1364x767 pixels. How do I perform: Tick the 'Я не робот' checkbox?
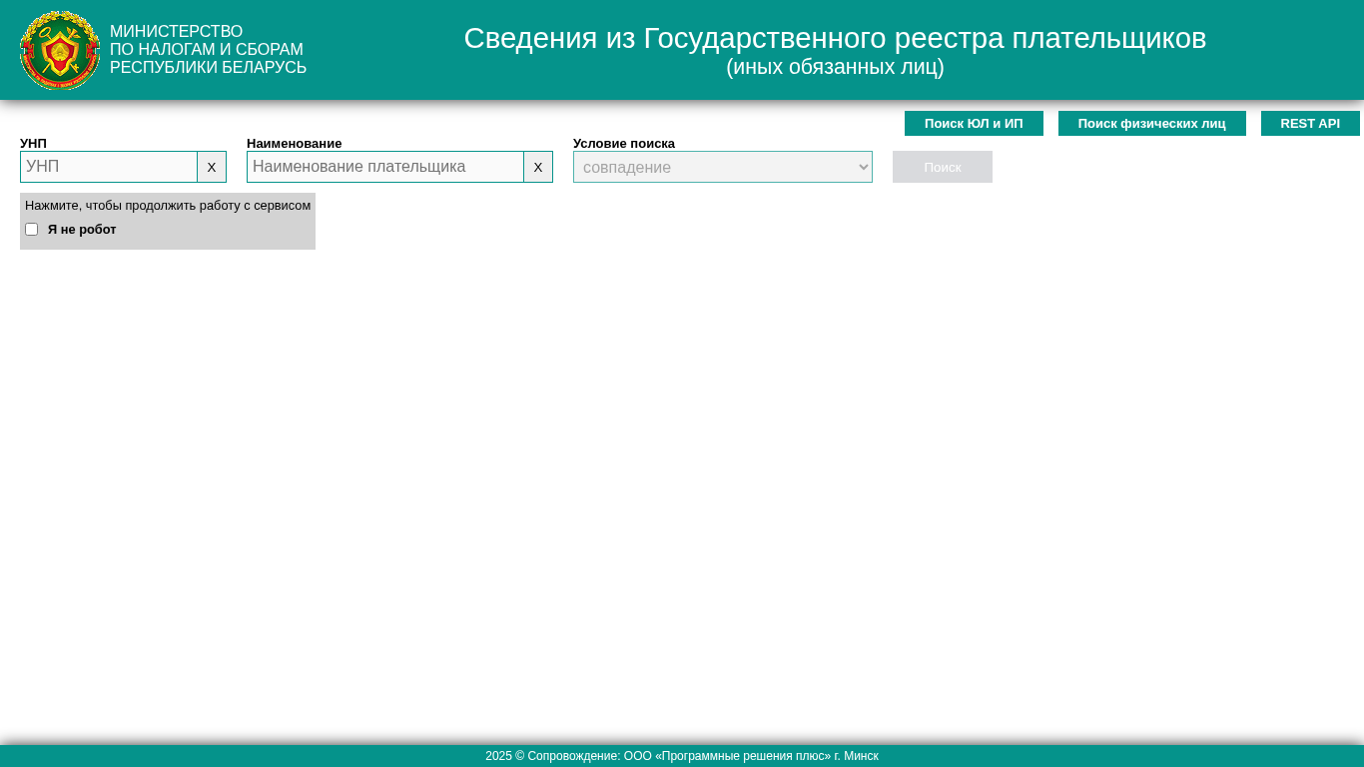(x=32, y=230)
